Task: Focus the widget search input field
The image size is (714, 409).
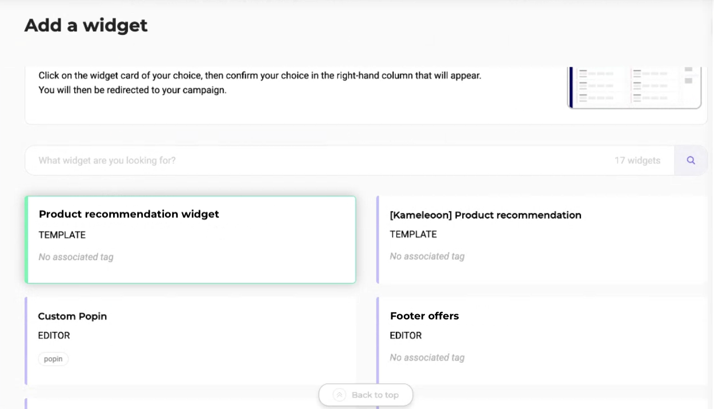Action: (350, 161)
